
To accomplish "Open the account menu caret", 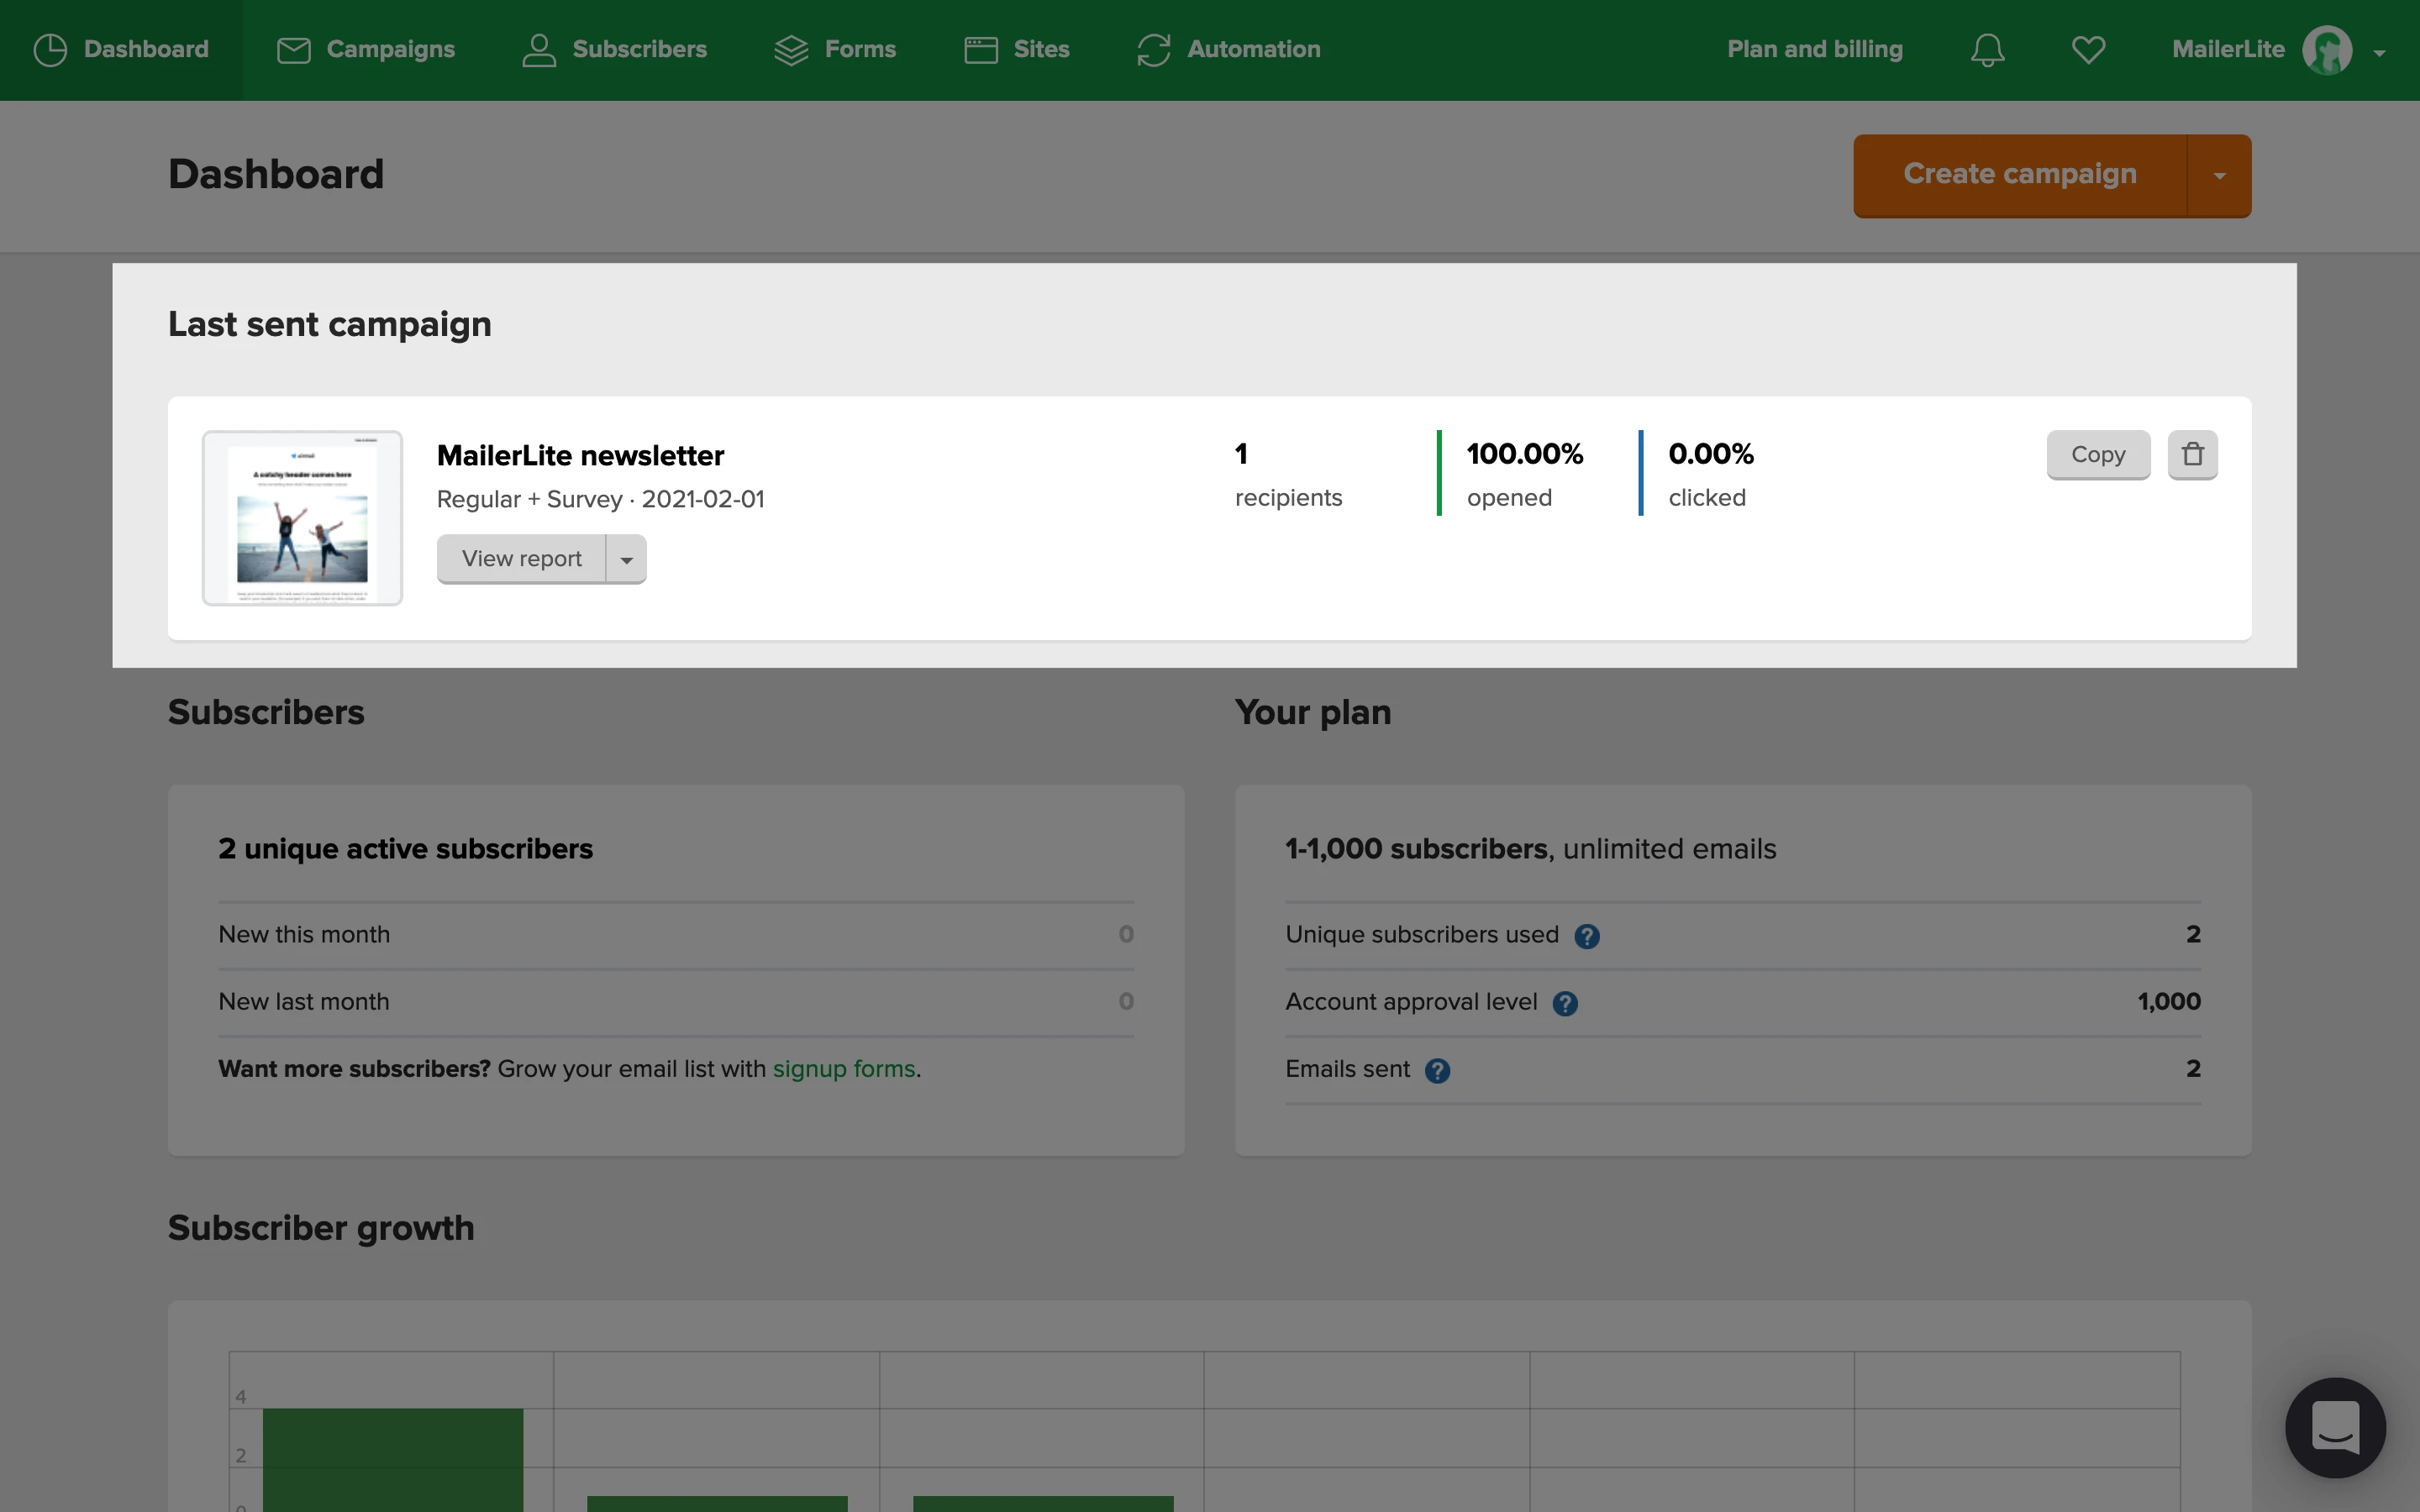I will coord(2379,53).
